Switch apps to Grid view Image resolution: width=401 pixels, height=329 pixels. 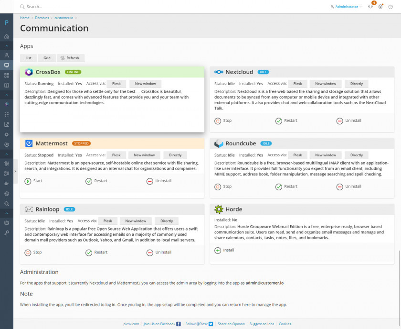[47, 58]
